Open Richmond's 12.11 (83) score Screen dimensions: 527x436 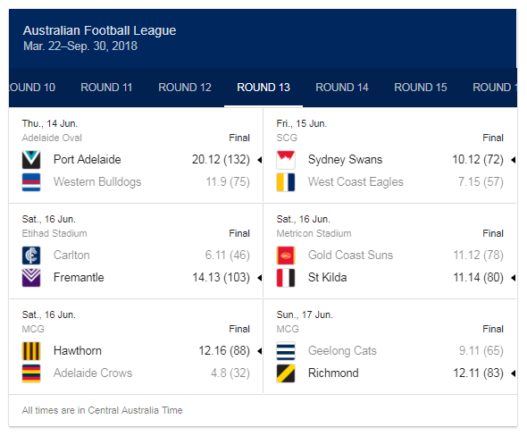(x=478, y=373)
